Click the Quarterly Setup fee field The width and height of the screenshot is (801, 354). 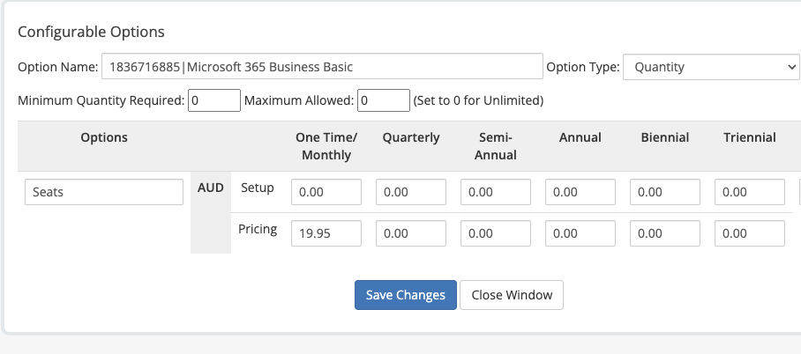click(x=411, y=192)
